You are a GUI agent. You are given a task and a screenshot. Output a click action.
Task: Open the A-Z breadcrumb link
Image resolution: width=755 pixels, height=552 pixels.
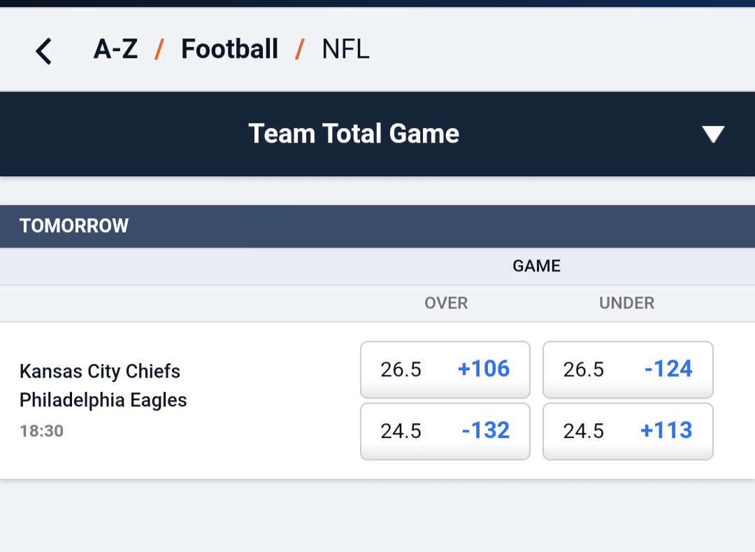115,49
